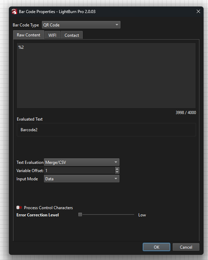Increase Variable Offset with the up arrow

117,169
